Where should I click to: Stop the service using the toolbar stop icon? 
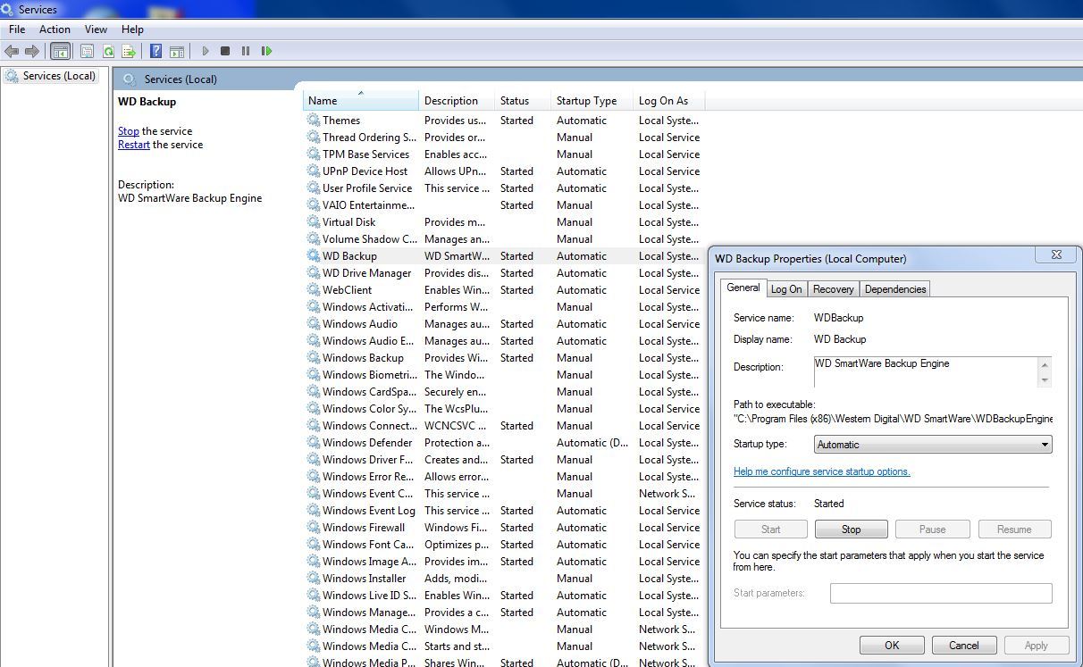225,51
